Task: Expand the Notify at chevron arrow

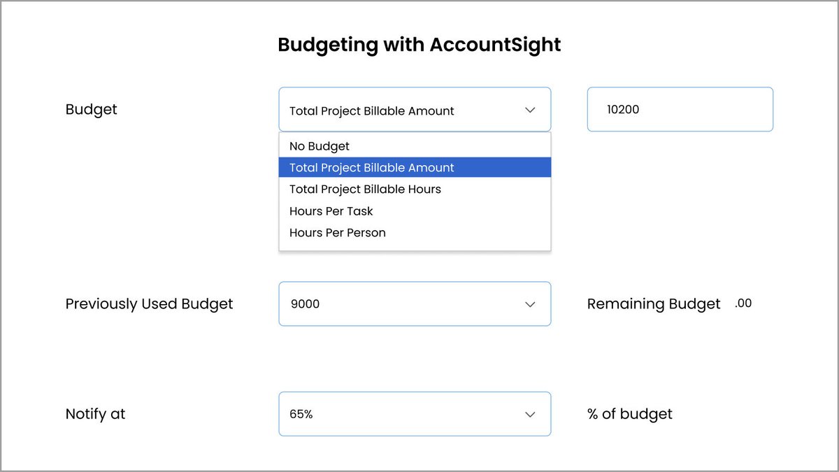Action: pyautogui.click(x=530, y=414)
